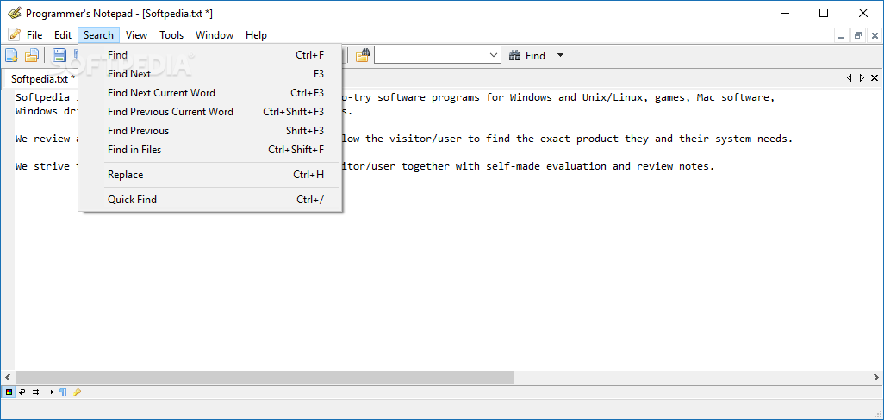
Task: Open the Help menu
Action: coord(256,35)
